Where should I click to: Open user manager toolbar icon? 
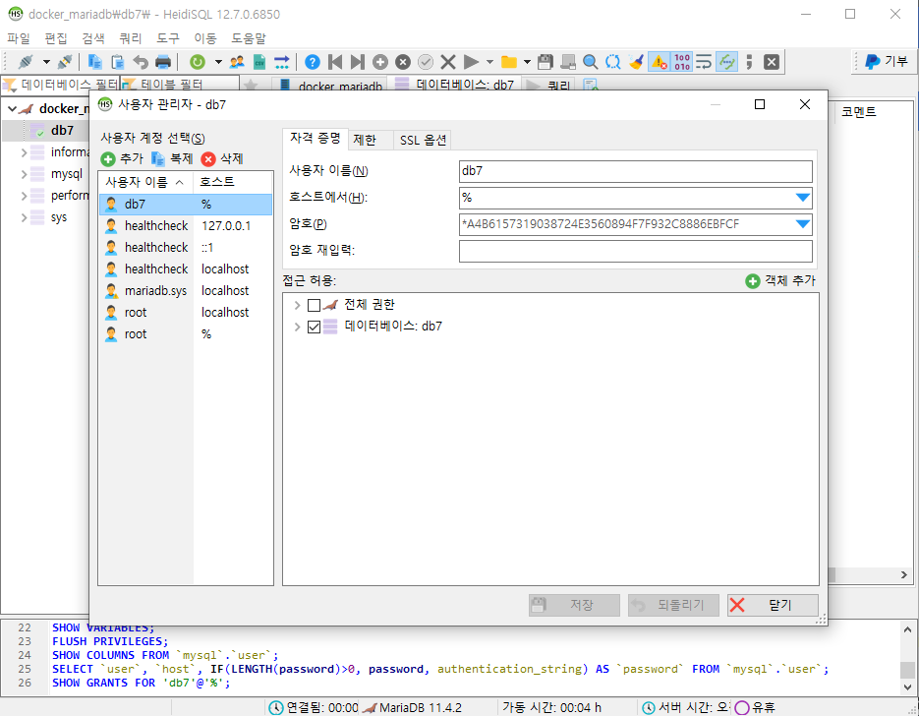pyautogui.click(x=237, y=62)
